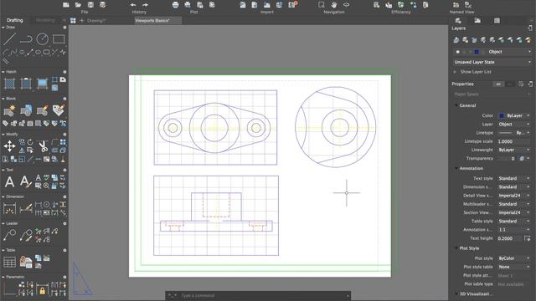Open the Draw section settings gear
This screenshot has height=301, width=536.
64,28
